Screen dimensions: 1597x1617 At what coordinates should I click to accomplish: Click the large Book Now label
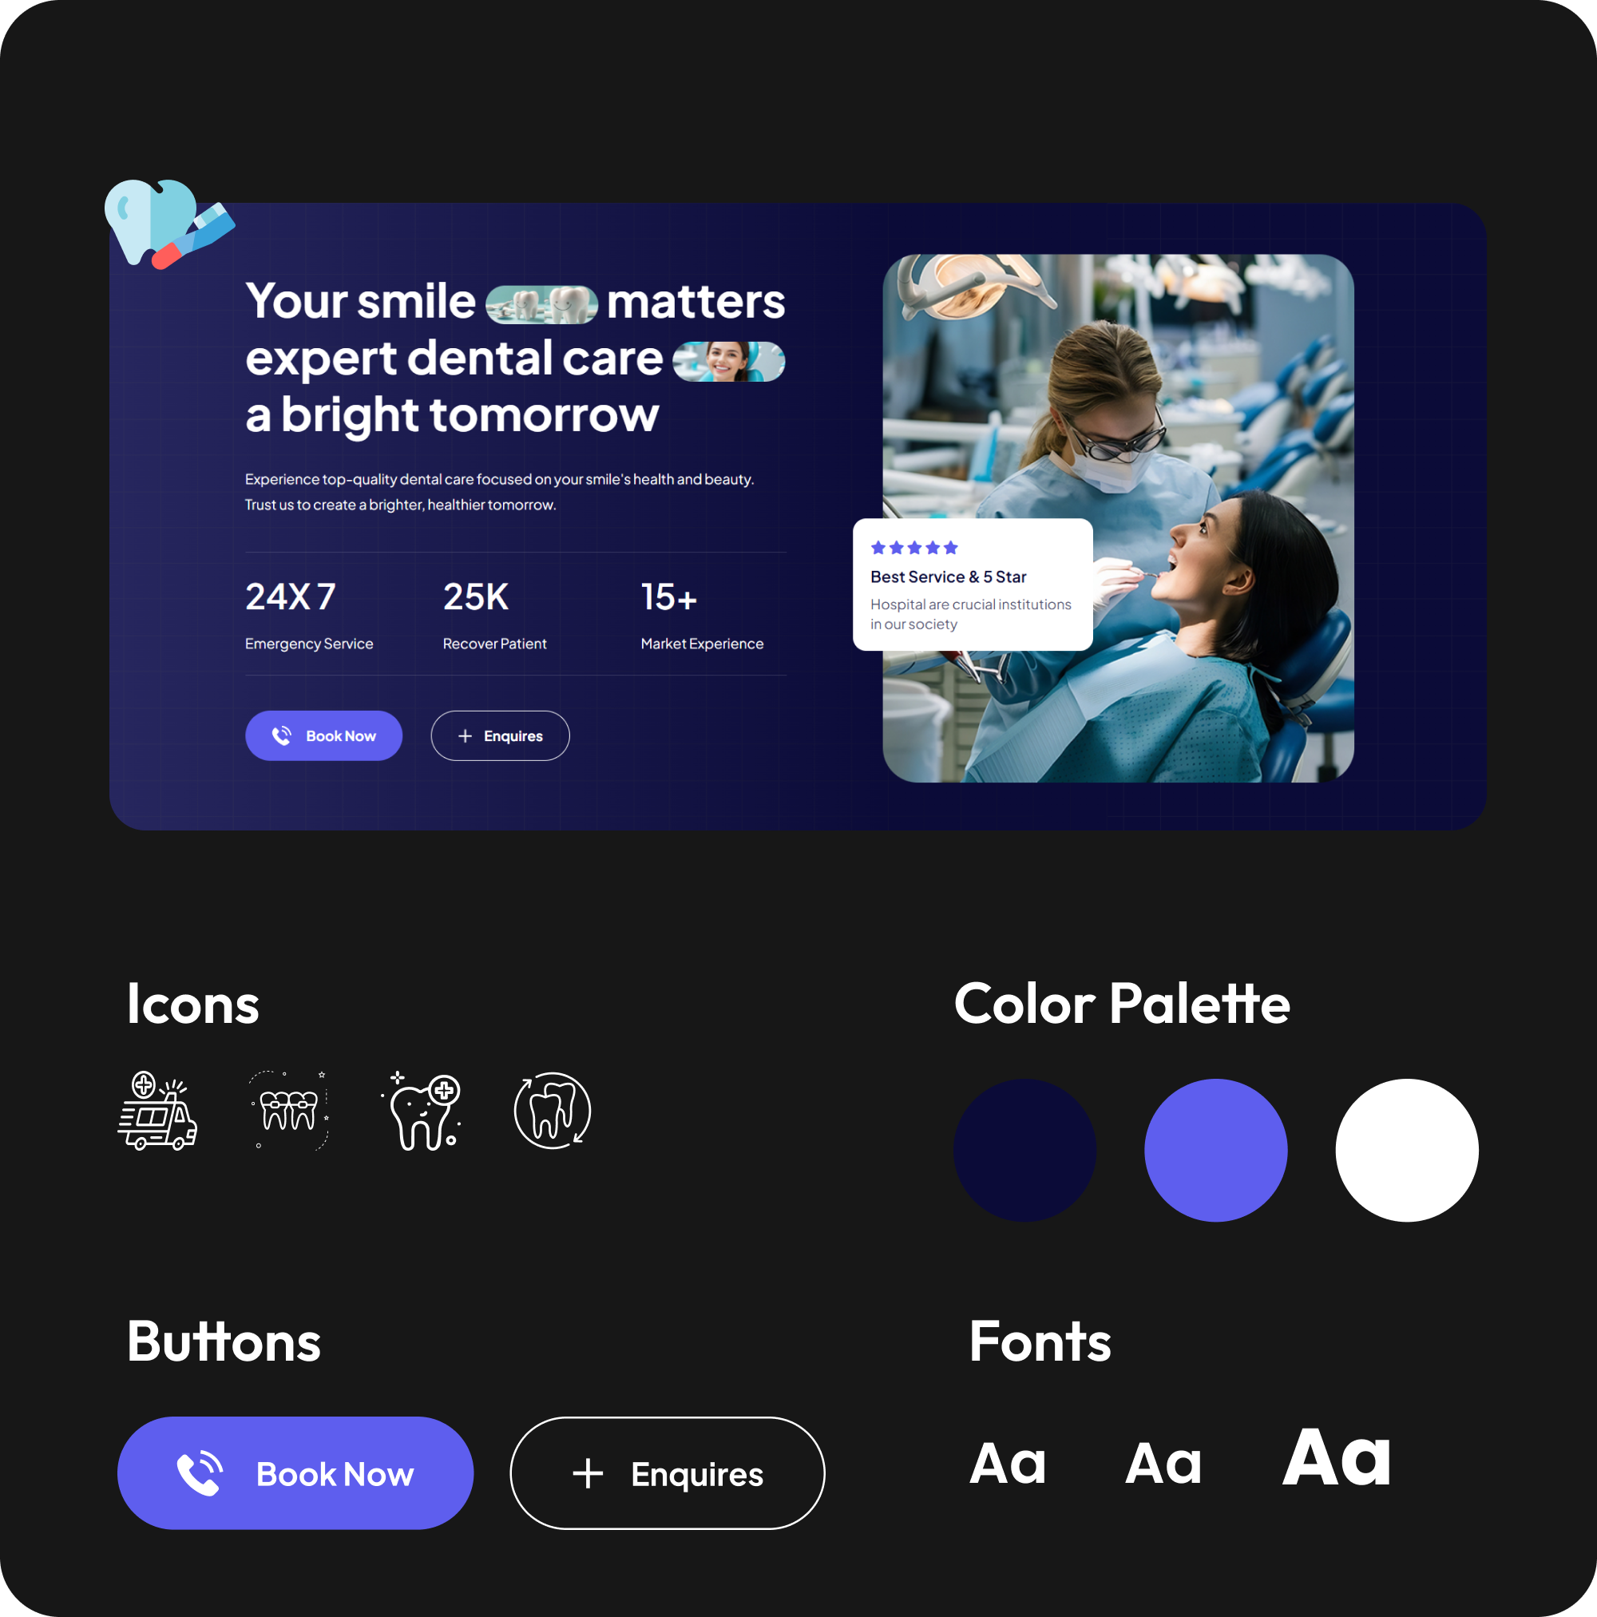pos(335,1474)
